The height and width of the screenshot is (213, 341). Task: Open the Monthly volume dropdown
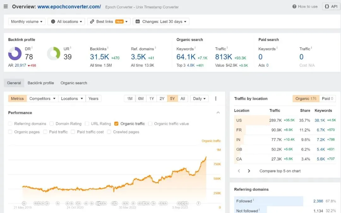coord(27,21)
